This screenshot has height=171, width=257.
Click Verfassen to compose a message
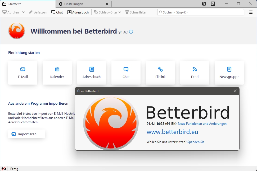point(38,12)
